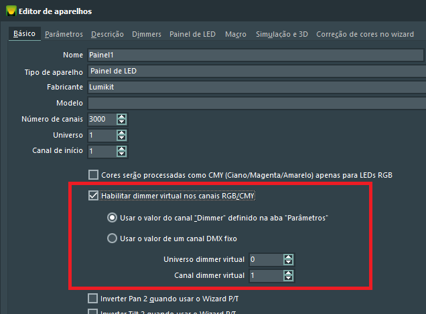
Task: Increase the Universo dimmer virtual value
Action: coord(288,257)
